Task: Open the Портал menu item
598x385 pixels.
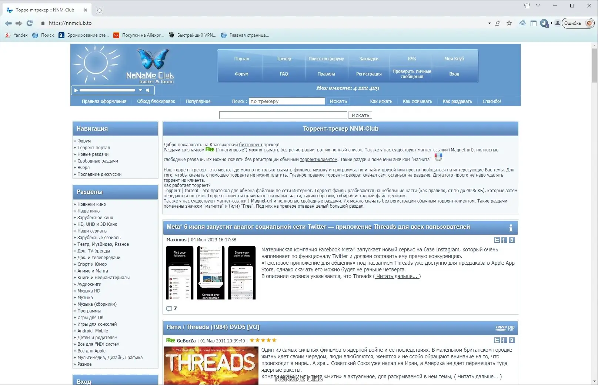Action: coord(241,59)
